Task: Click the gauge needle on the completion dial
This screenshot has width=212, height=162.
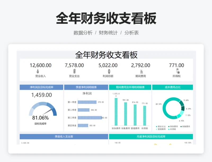Action: pos(47,112)
